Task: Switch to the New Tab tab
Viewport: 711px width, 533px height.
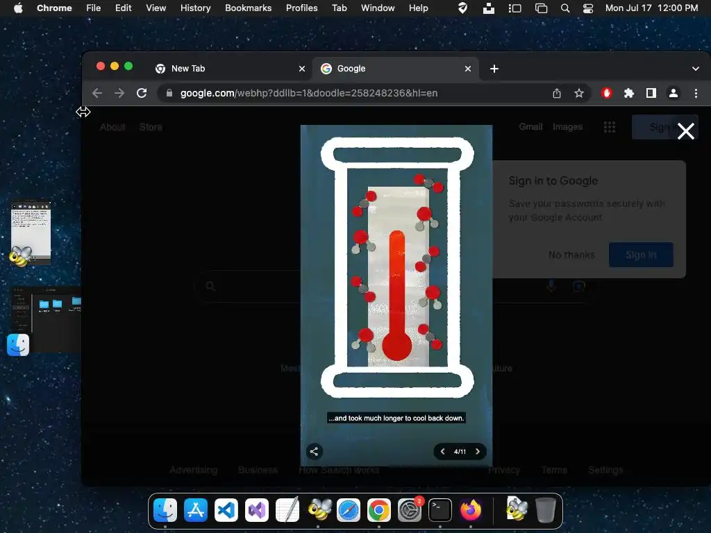Action: (229, 69)
